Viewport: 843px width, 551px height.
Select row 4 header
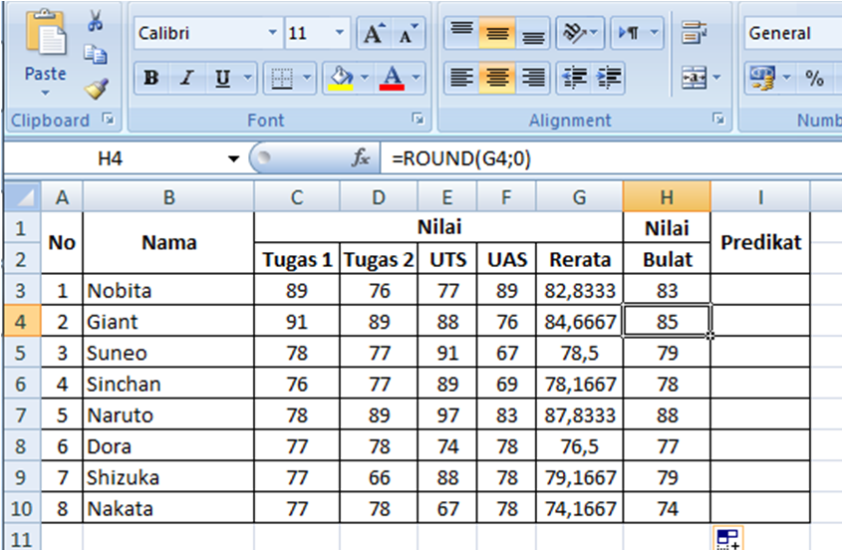pos(22,322)
